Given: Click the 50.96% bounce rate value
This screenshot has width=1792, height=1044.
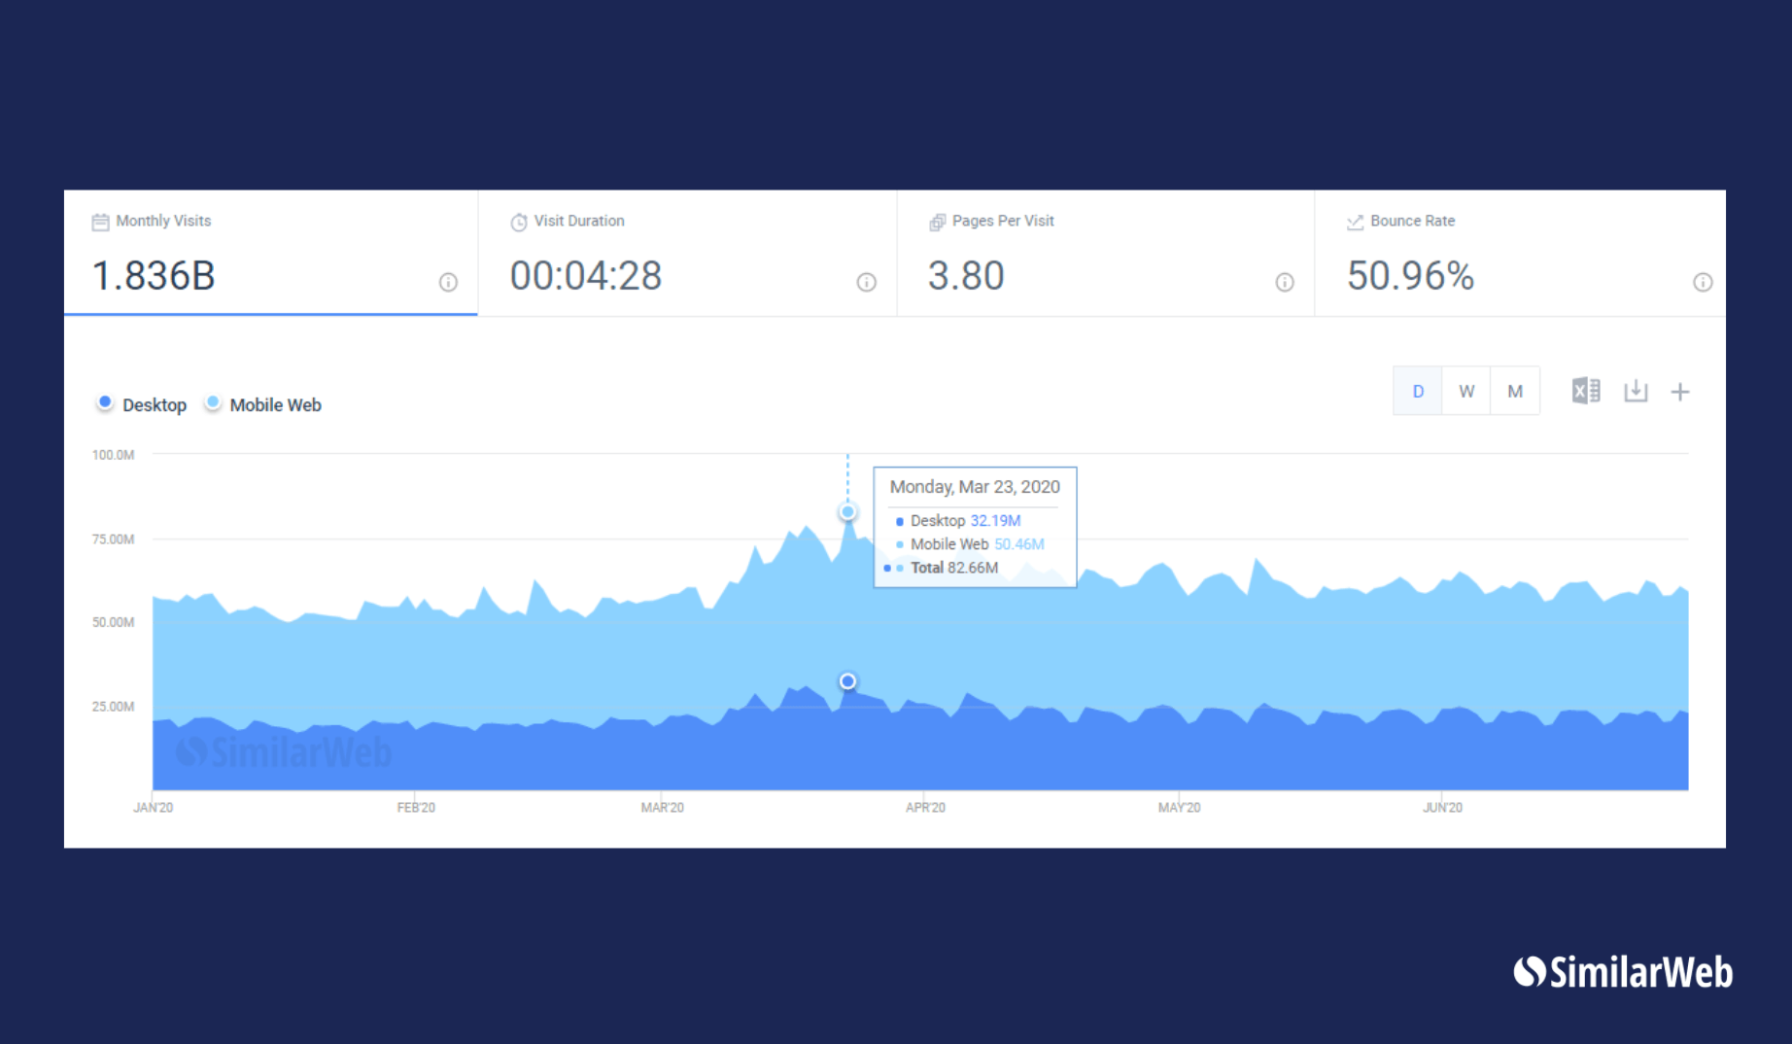Looking at the screenshot, I should click(1410, 276).
